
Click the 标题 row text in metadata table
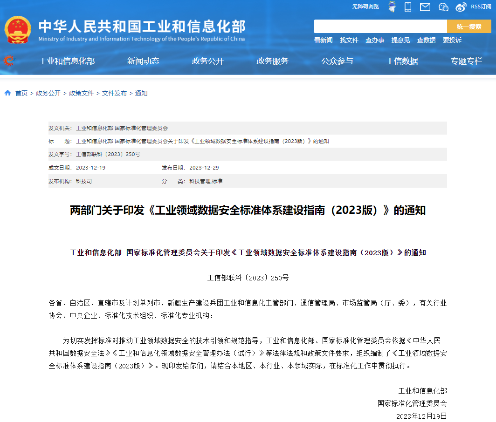click(202, 141)
